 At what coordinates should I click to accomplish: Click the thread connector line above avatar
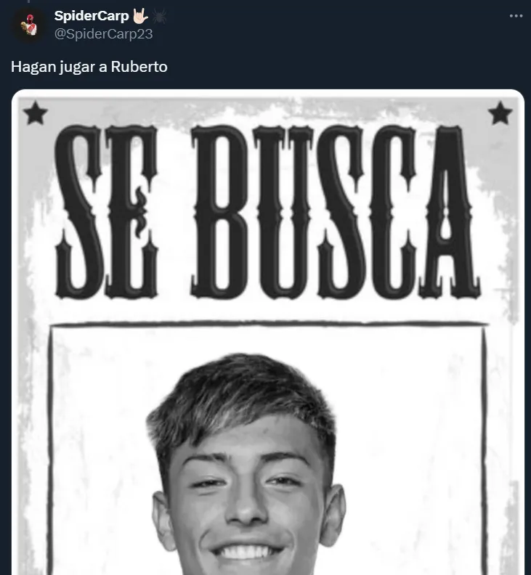click(x=28, y=1)
